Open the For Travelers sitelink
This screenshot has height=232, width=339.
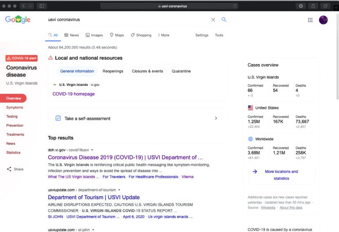[x=114, y=177]
